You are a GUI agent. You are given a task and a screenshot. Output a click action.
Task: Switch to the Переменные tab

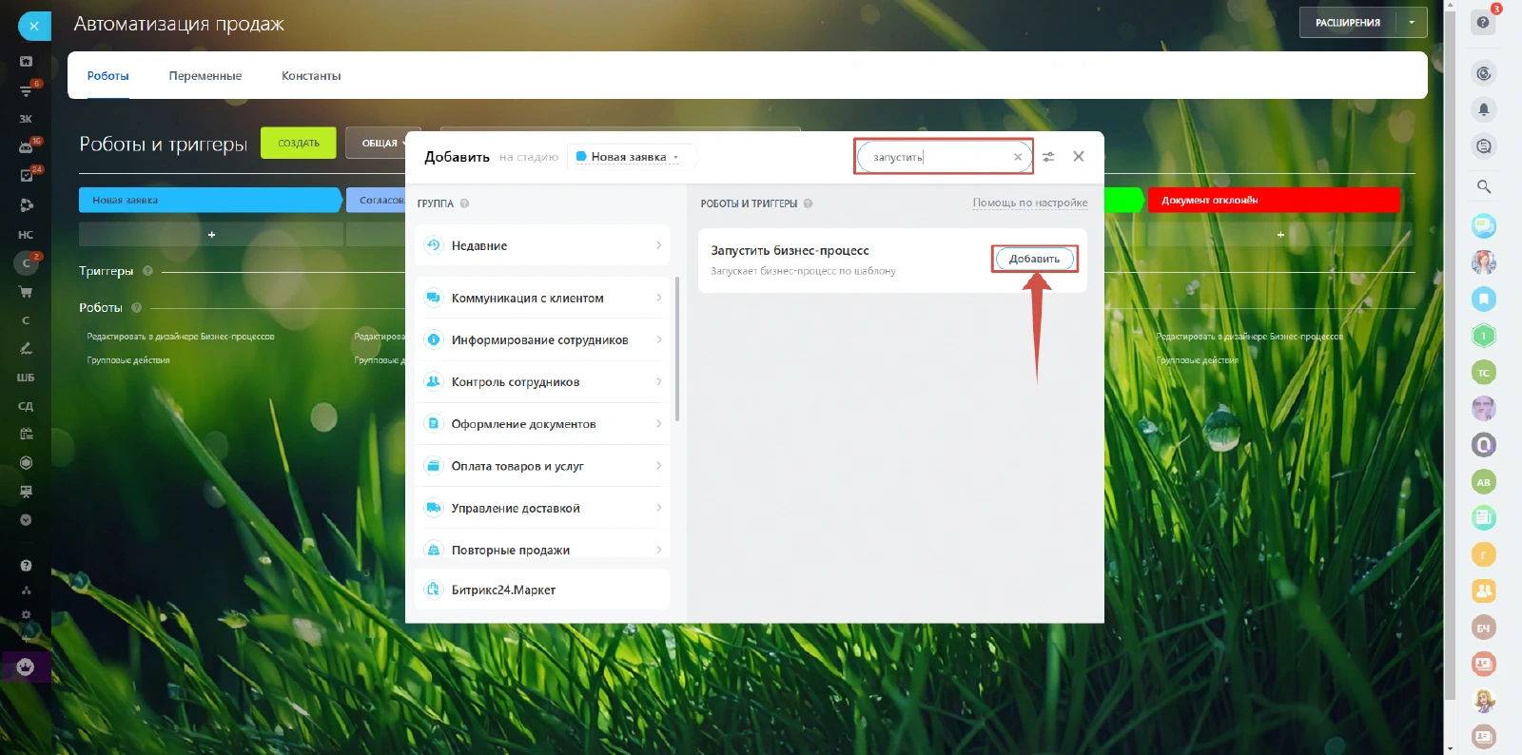pos(205,76)
